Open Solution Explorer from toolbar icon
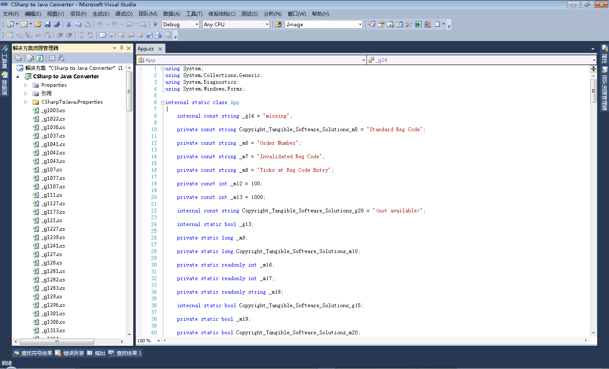 pyautogui.click(x=371, y=24)
